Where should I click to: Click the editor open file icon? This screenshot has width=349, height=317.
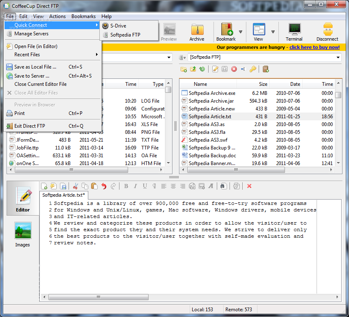tap(53, 186)
